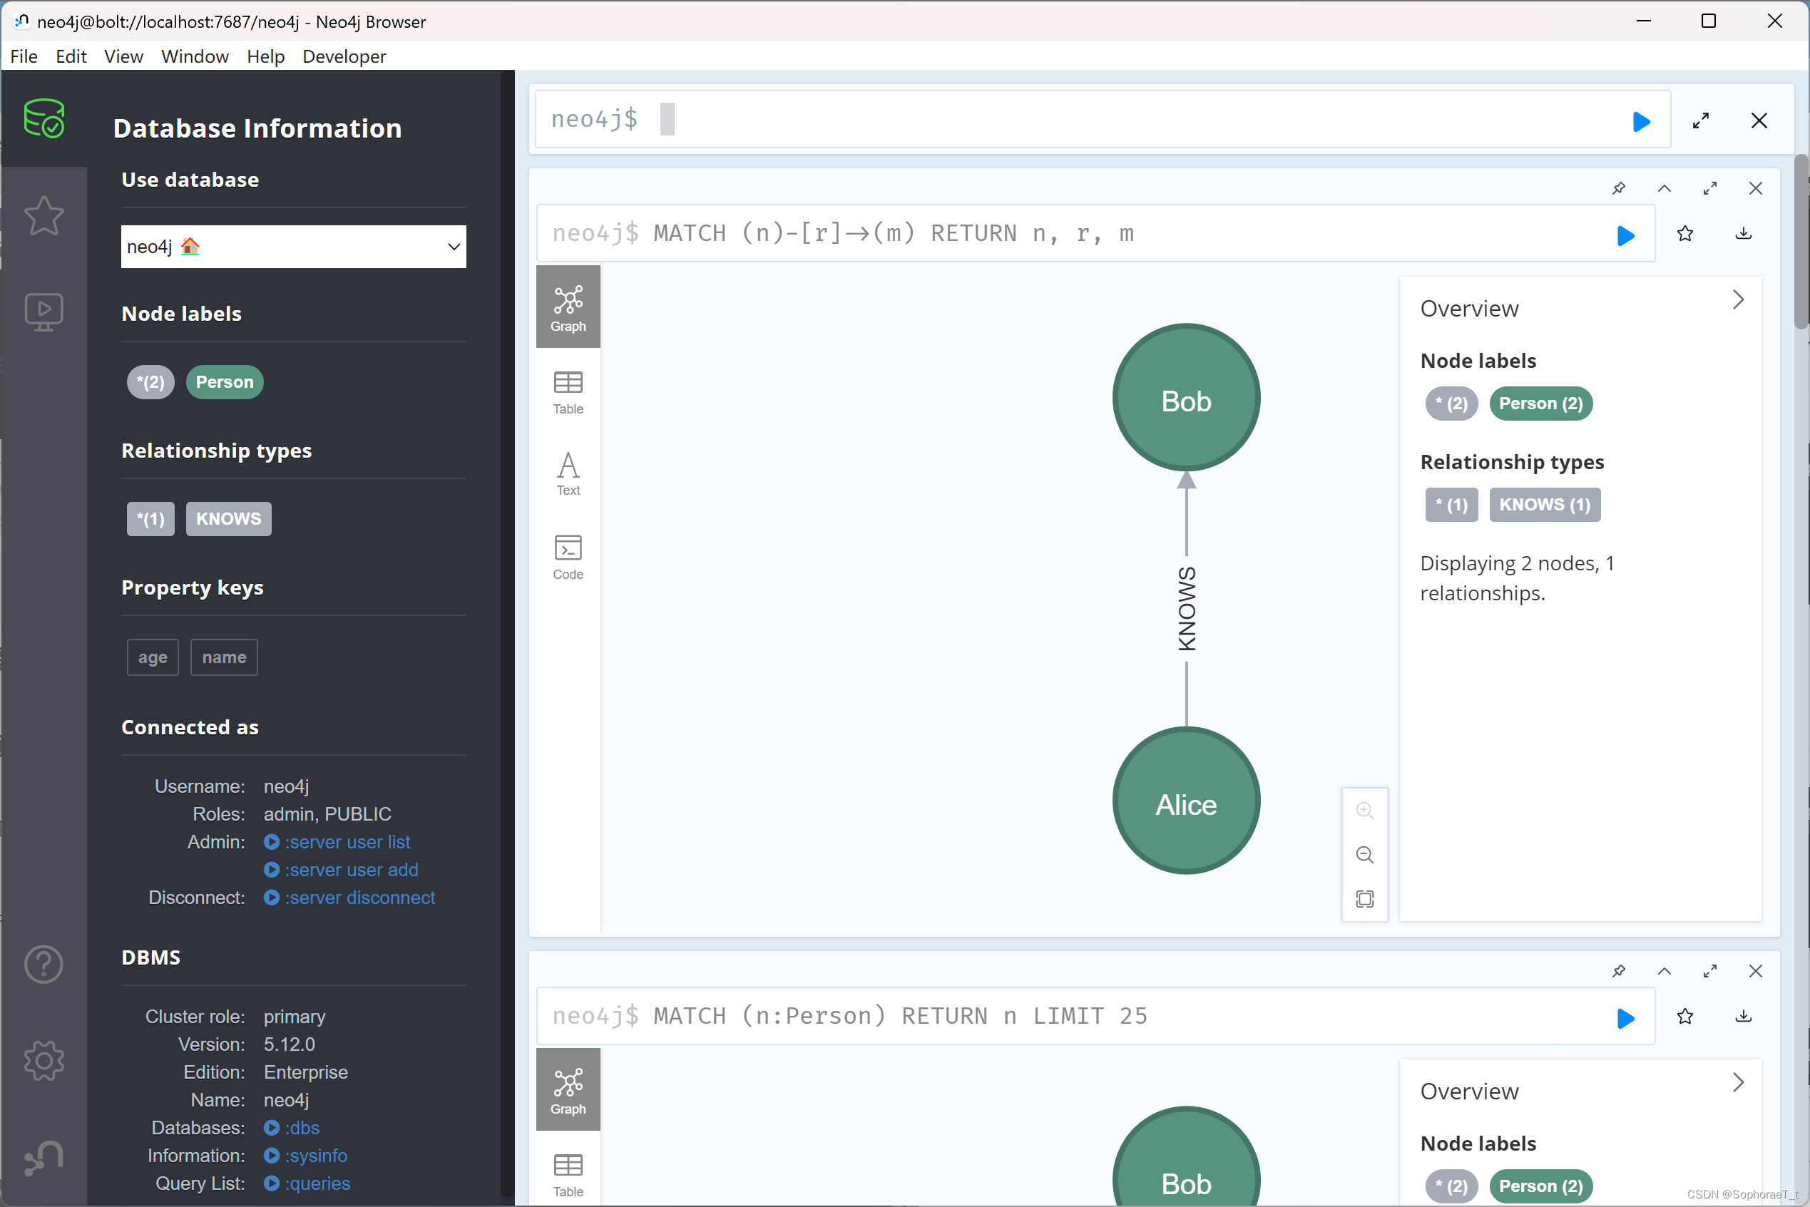Open the Developer menu
This screenshot has height=1207, width=1810.
[x=343, y=56]
